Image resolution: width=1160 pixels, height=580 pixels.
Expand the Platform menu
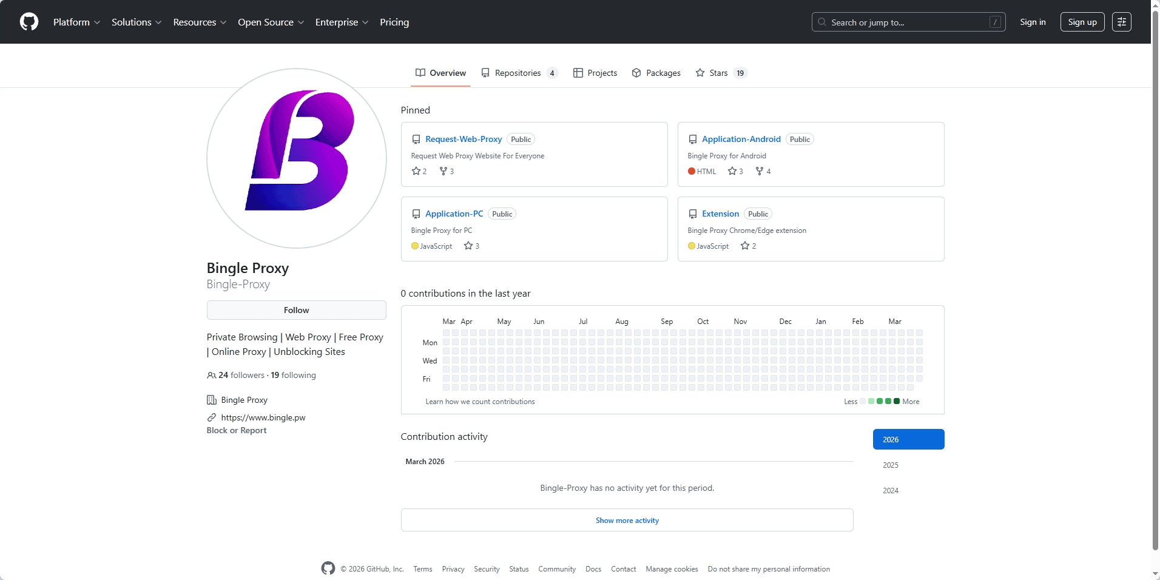pos(76,22)
